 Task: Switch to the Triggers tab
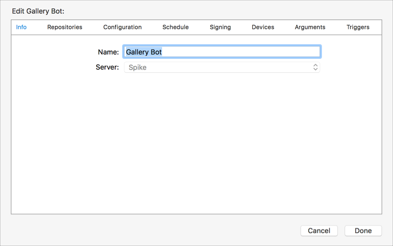(358, 27)
